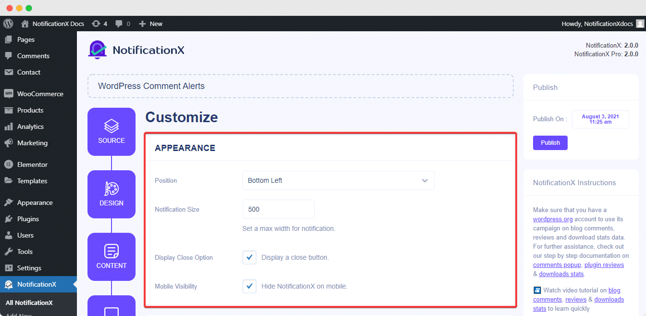Open Tools menu in the sidebar
The image size is (646, 316).
pos(38,252)
